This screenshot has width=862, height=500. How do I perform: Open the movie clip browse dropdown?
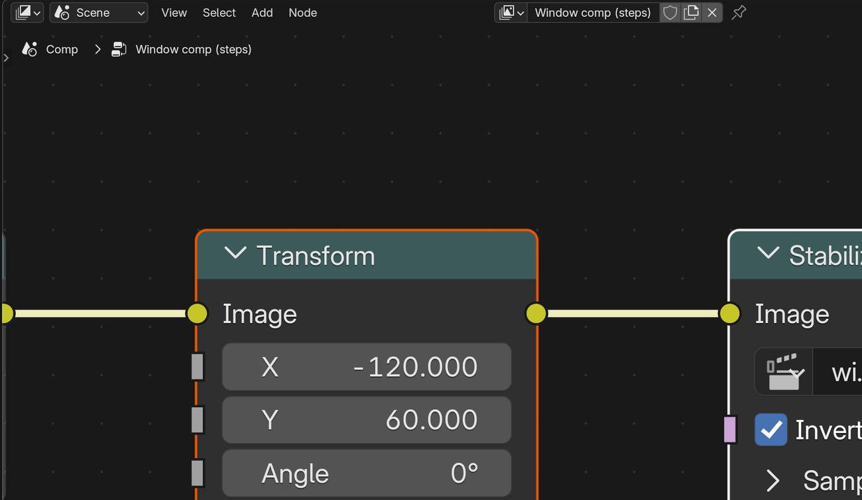(784, 372)
